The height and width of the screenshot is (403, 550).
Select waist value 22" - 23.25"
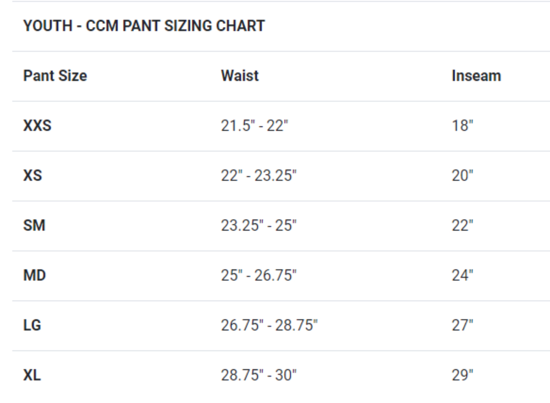(259, 175)
